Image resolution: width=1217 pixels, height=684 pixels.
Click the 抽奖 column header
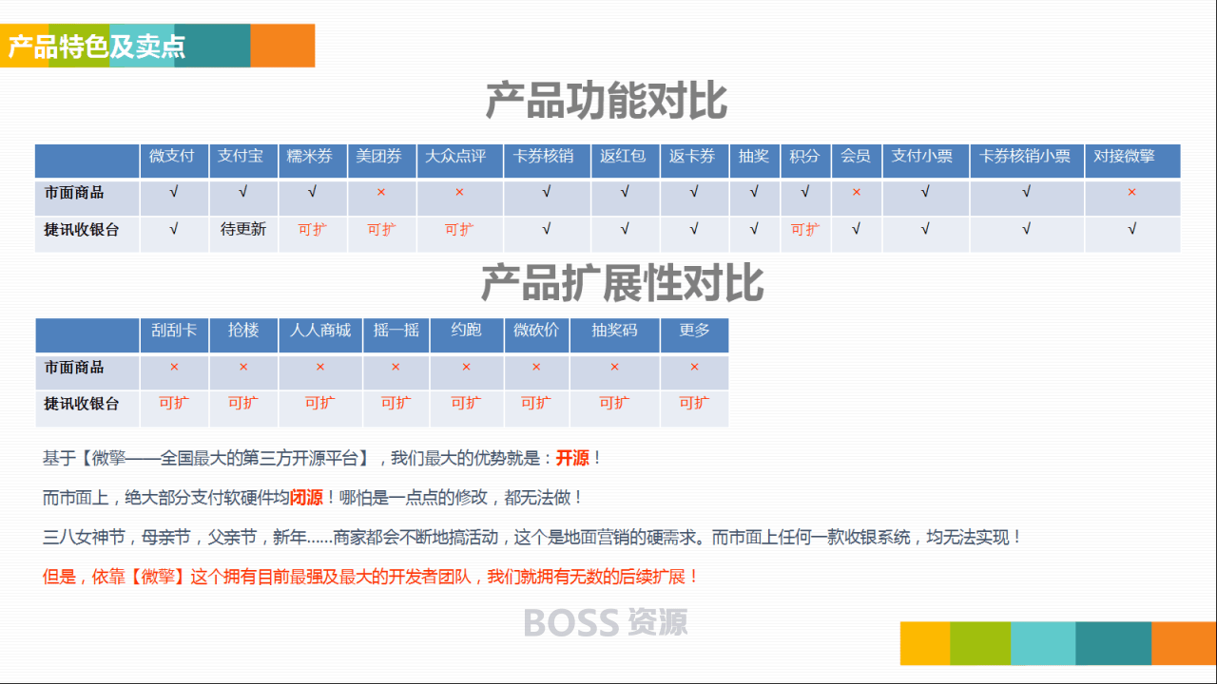pos(754,161)
